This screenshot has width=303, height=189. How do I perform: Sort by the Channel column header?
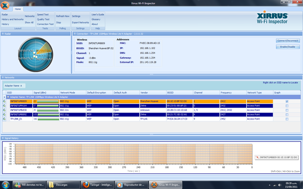coord(206,93)
